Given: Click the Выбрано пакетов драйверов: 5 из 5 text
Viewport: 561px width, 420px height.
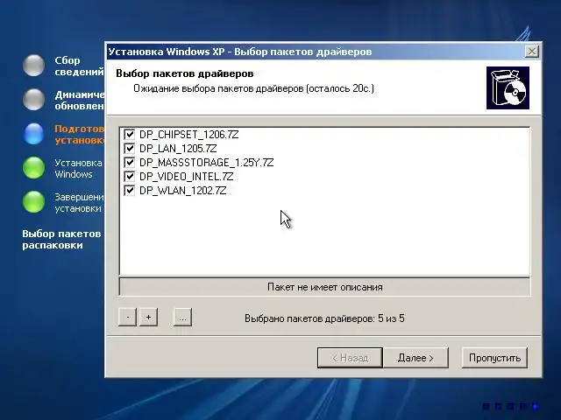Looking at the screenshot, I should pos(324,318).
